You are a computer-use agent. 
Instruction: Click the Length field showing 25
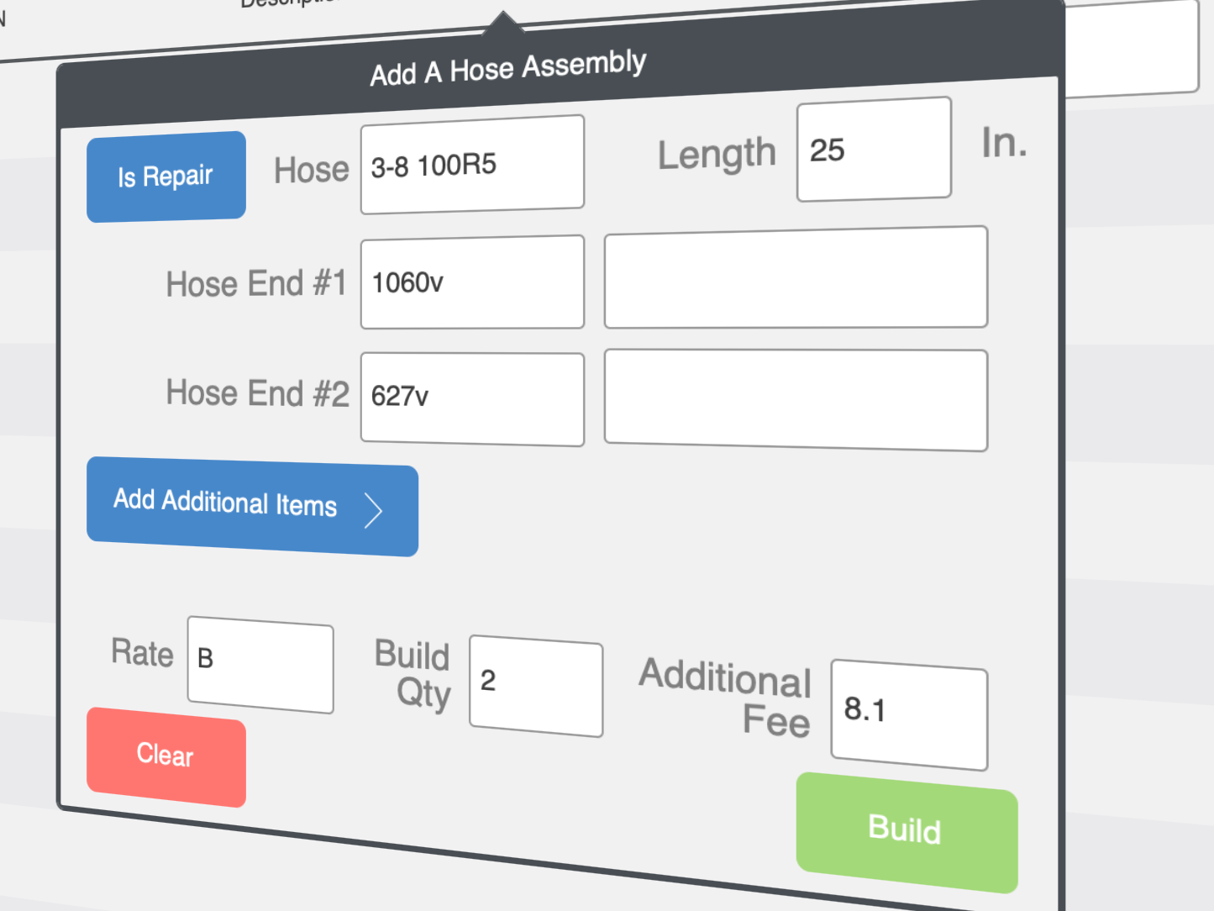click(x=872, y=149)
